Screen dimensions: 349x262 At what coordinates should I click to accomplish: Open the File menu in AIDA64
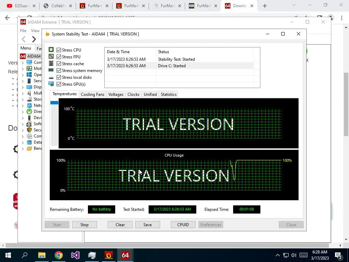click(23, 30)
